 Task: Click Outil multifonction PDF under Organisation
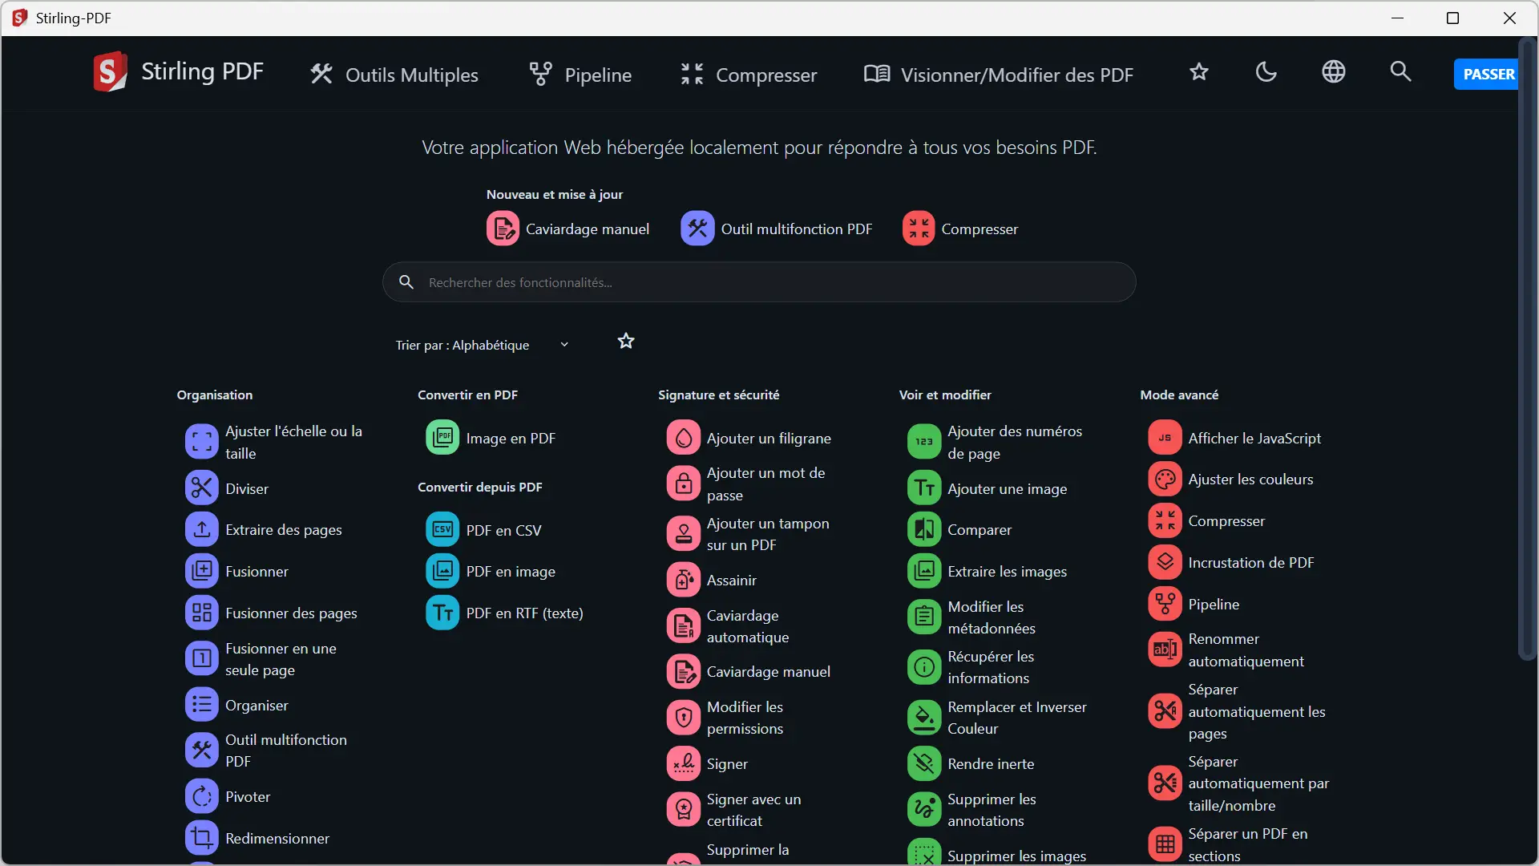coord(286,751)
